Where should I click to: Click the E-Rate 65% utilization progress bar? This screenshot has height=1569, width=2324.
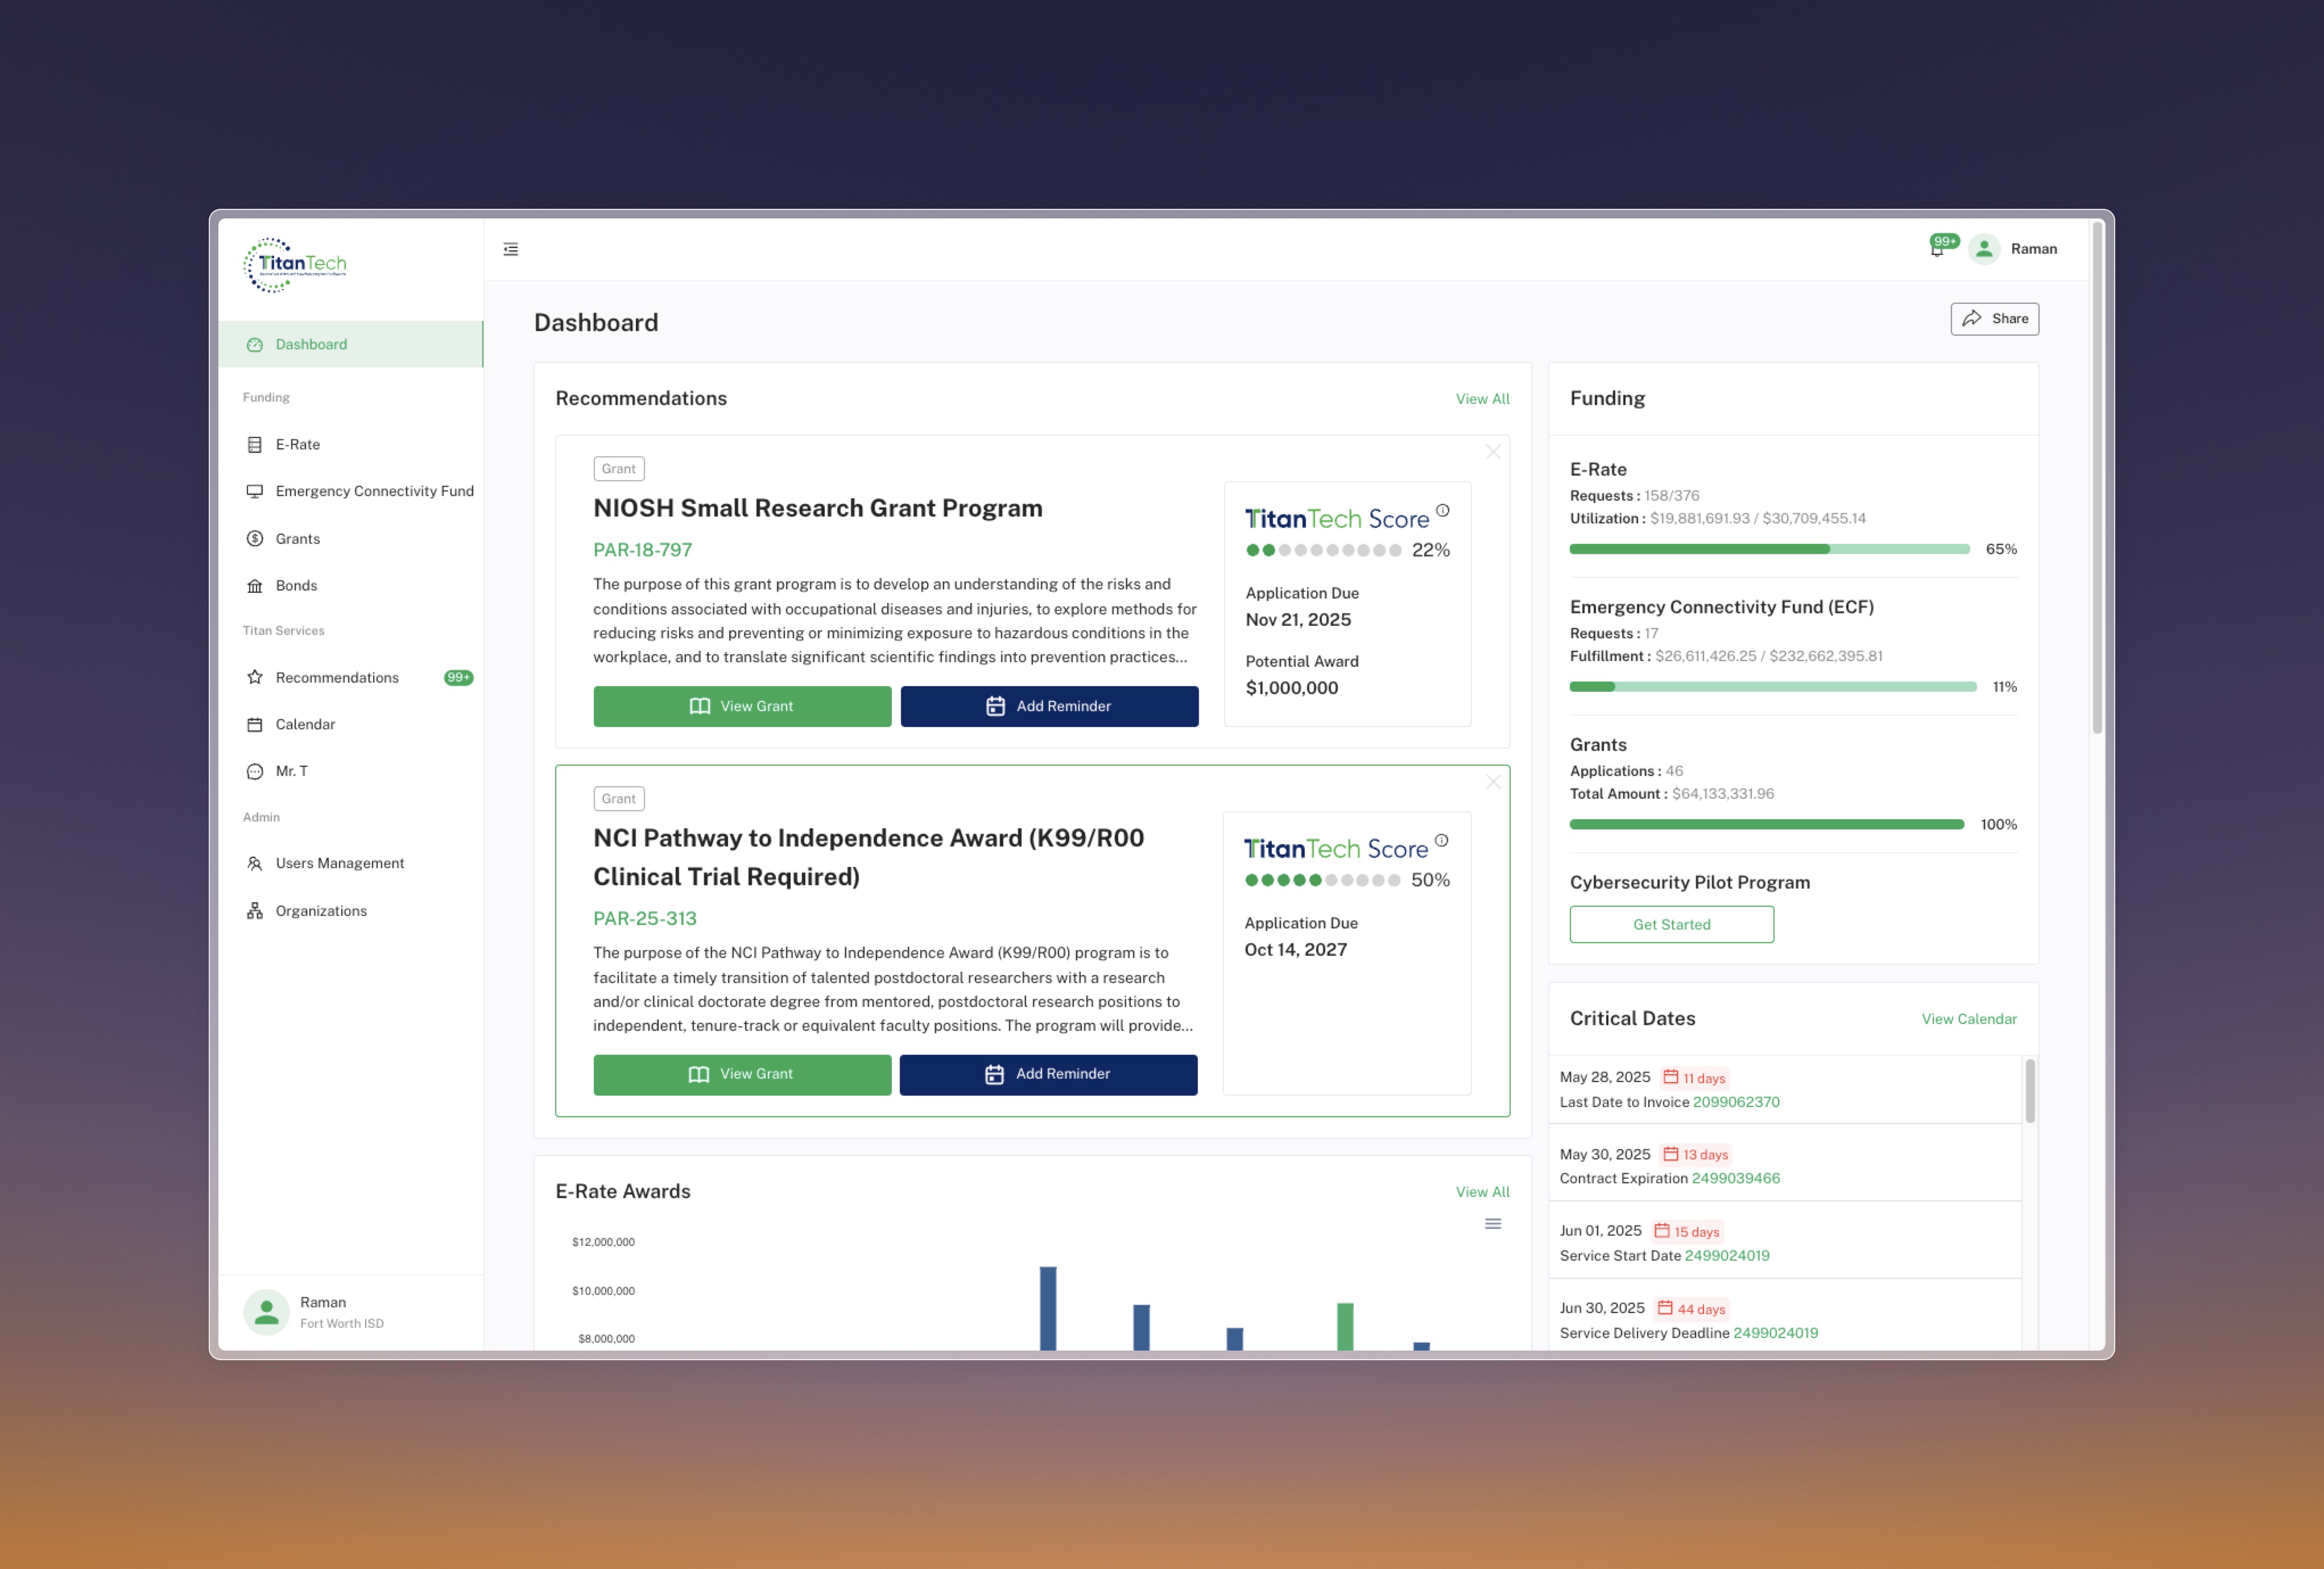pyautogui.click(x=1770, y=548)
